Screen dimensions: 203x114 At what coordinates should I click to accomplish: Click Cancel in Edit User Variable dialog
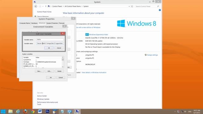(59, 48)
